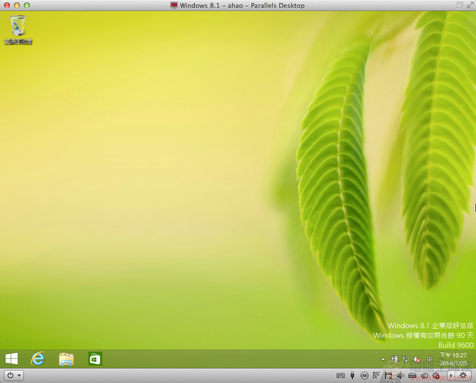Show hidden system tray icons
This screenshot has height=383, width=476.
click(x=383, y=359)
